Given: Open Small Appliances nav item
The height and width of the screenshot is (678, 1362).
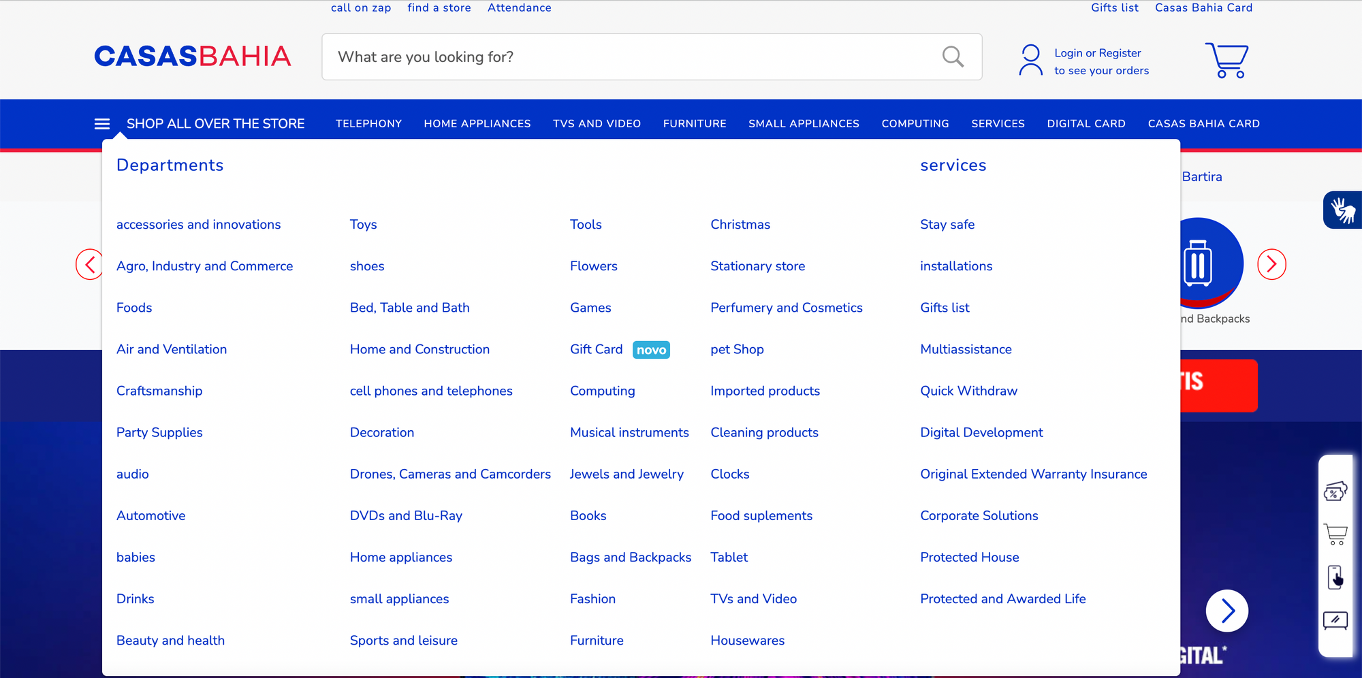Looking at the screenshot, I should pos(804,124).
